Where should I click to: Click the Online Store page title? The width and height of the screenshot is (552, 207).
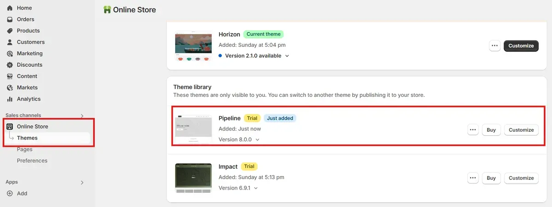pos(134,9)
